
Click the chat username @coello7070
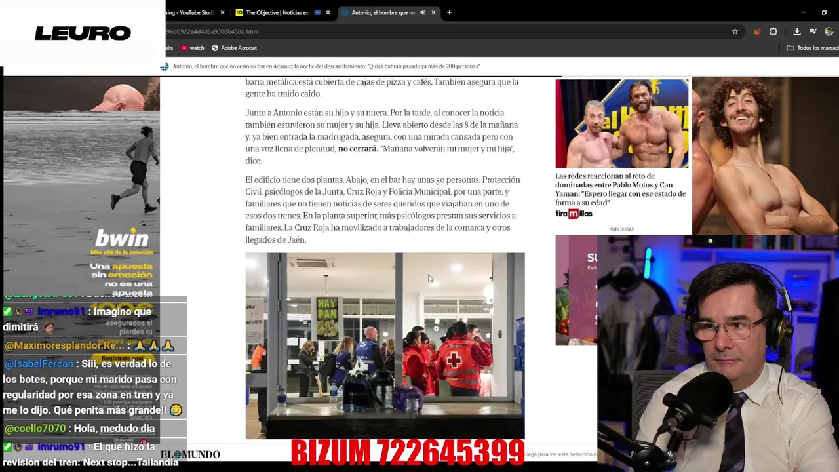coord(35,428)
